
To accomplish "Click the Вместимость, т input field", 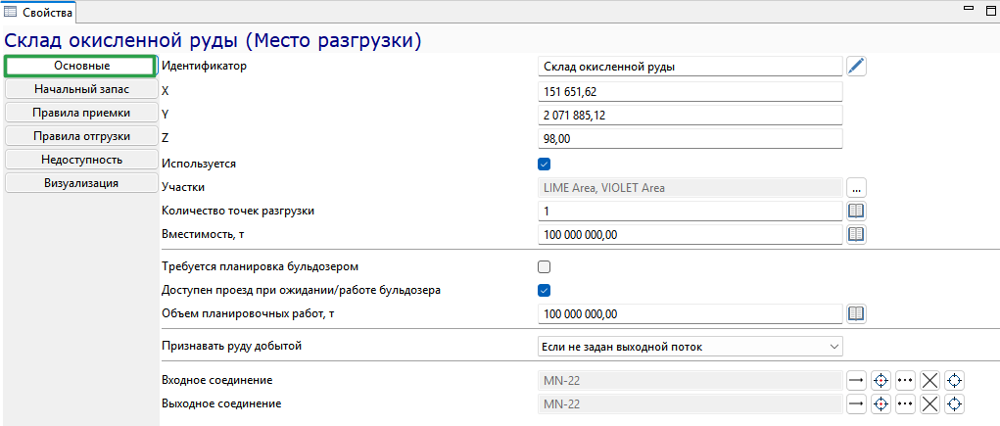I will [x=690, y=235].
